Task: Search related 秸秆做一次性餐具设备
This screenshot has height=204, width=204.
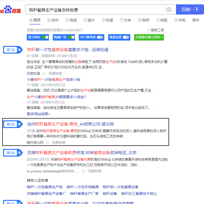Action: (x=121, y=187)
